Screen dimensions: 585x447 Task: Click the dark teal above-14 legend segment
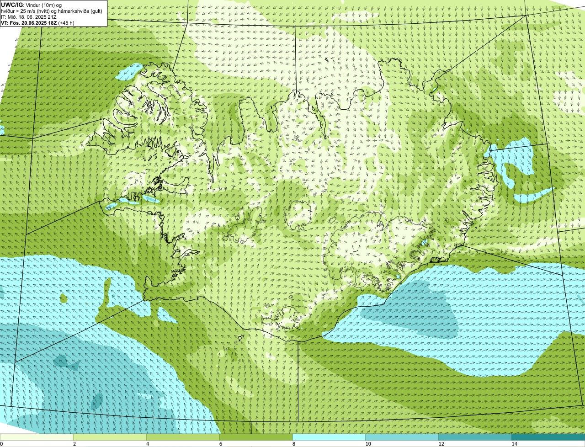click(x=548, y=437)
